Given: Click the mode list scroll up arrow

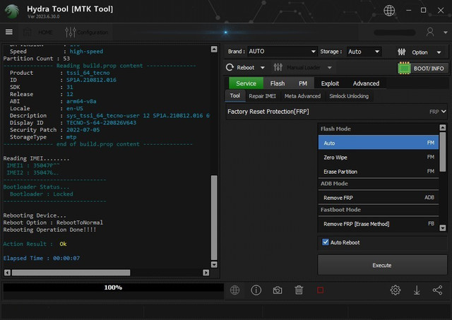Looking at the screenshot, I should pyautogui.click(x=443, y=127).
